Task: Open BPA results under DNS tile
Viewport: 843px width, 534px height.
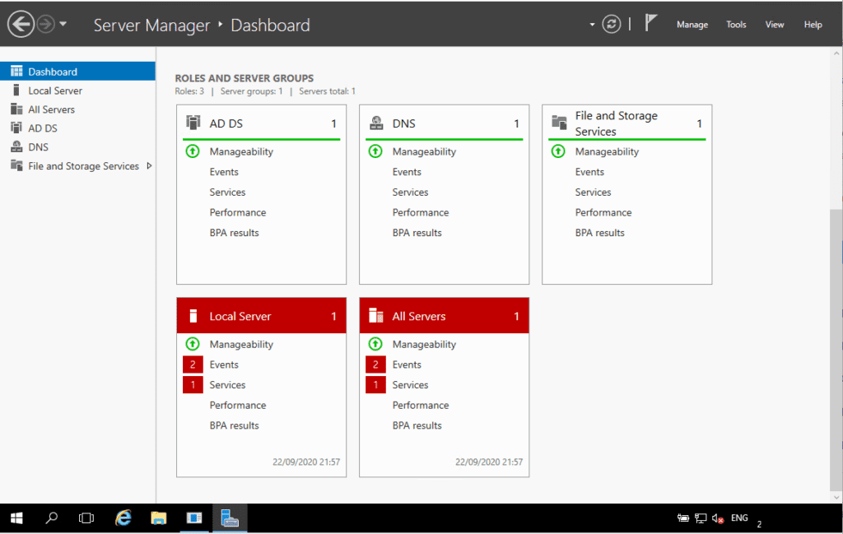Action: [417, 233]
